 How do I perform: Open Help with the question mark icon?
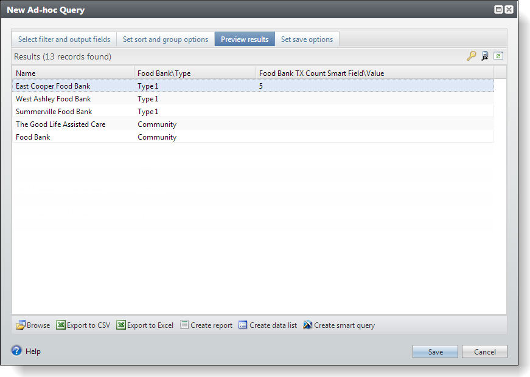pos(16,351)
